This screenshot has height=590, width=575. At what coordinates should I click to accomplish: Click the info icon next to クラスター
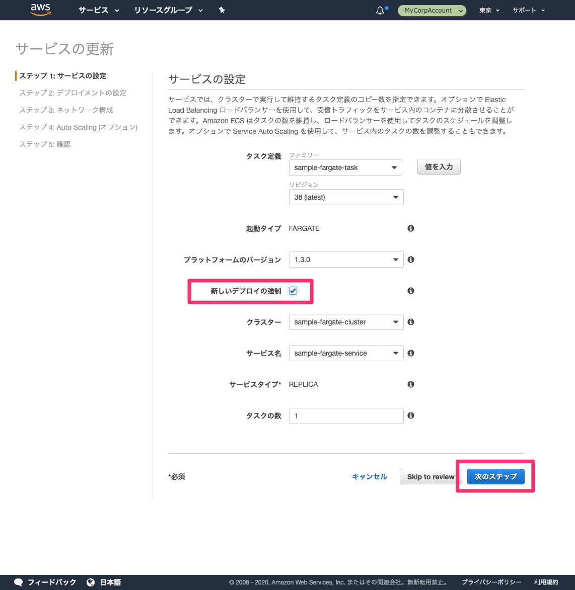pos(410,322)
